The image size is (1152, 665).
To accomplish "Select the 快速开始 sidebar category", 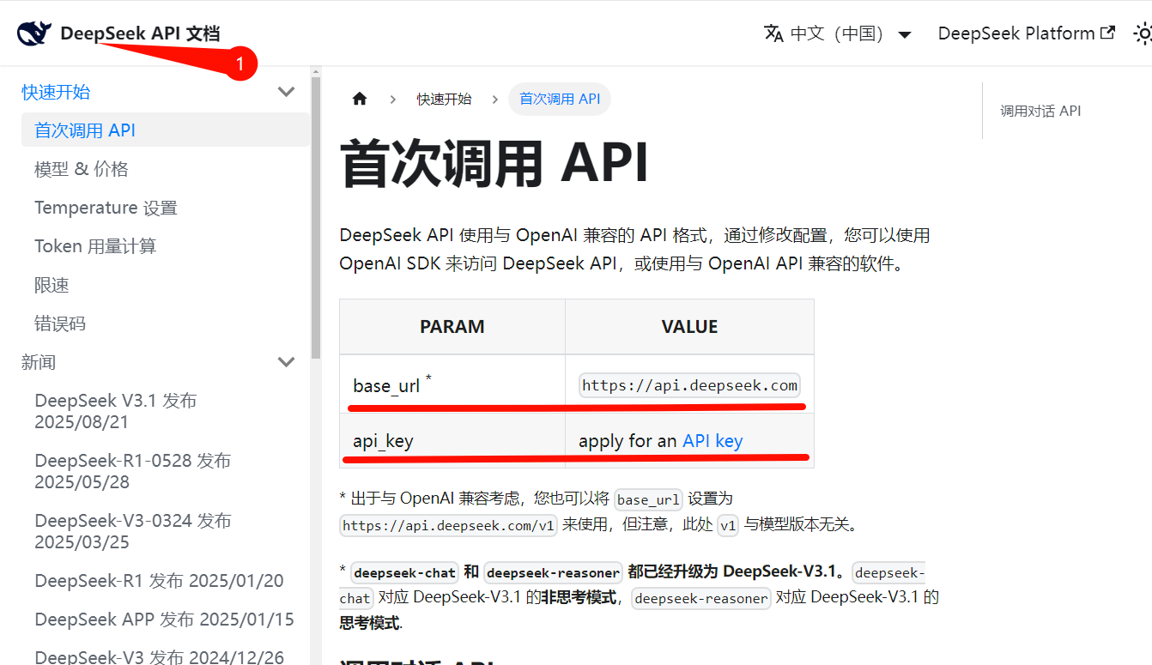I will tap(56, 92).
